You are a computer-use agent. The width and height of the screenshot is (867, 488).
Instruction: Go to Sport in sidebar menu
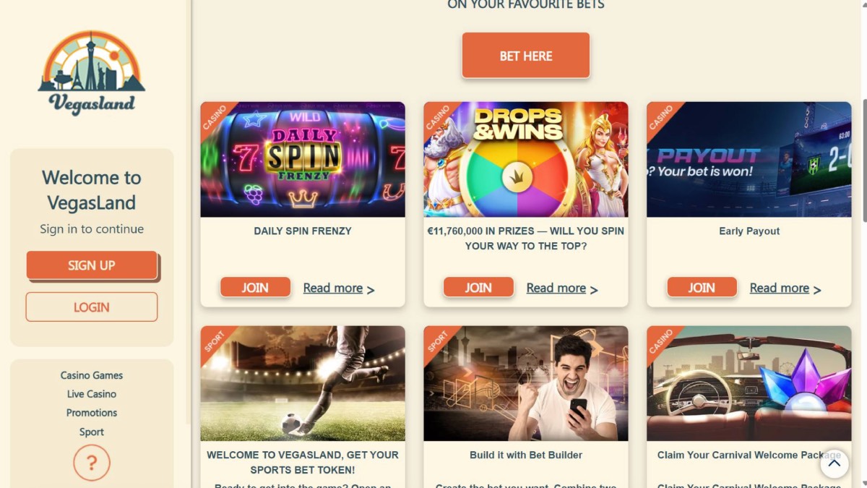(x=92, y=432)
